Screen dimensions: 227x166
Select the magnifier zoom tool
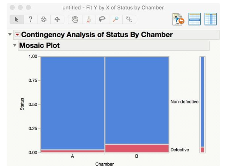pyautogui.click(x=115, y=19)
